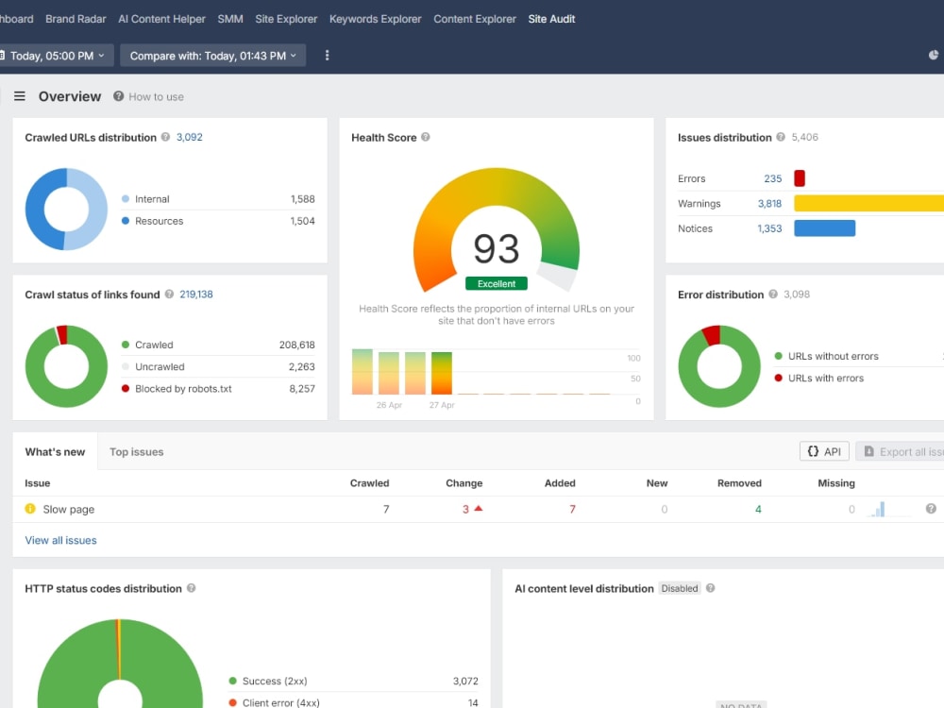Click the info icon next to Crawled URLs distribution
The width and height of the screenshot is (944, 708).
point(165,137)
